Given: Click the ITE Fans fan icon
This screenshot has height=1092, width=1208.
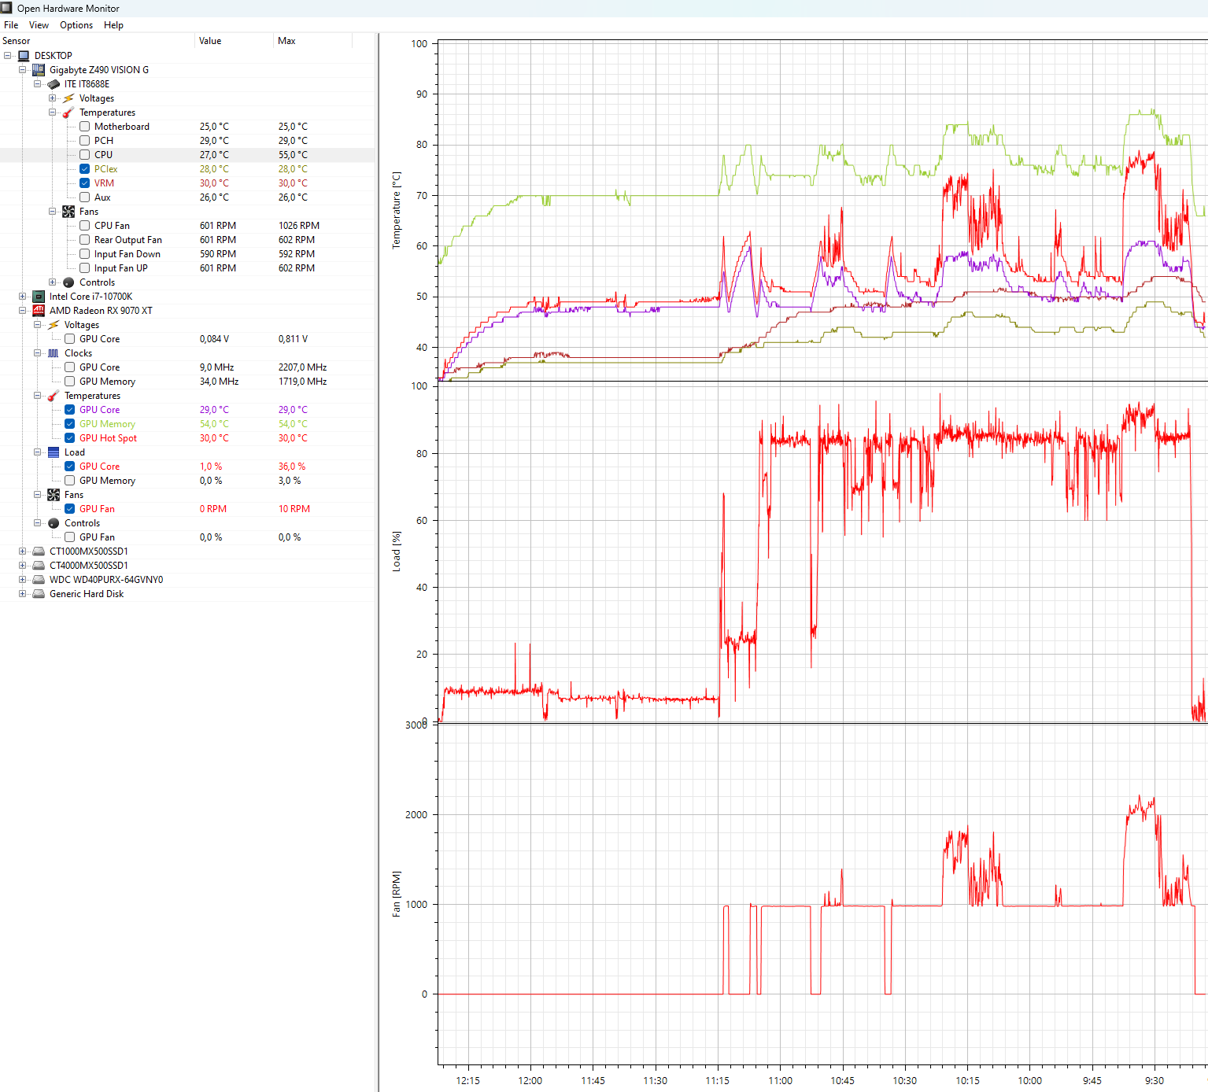Looking at the screenshot, I should (68, 212).
